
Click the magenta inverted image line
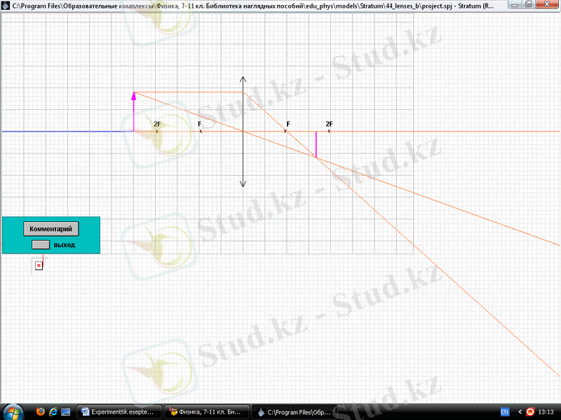[316, 144]
